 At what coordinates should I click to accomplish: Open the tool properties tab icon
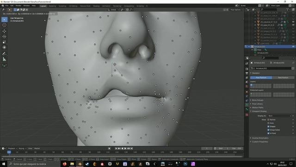(x=247, y=64)
